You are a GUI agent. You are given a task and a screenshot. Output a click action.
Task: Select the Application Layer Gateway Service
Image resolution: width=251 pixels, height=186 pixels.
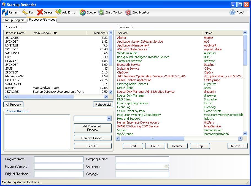click(x=179, y=42)
